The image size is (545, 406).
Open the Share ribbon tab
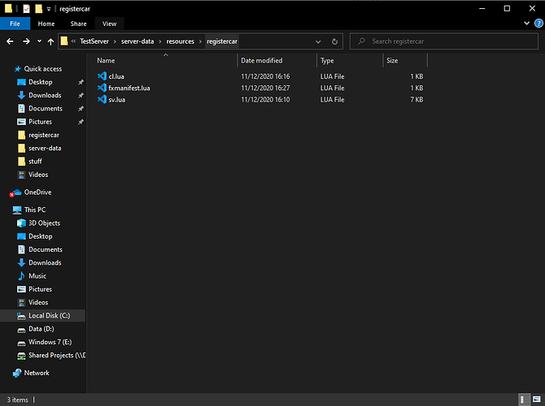[x=78, y=24]
